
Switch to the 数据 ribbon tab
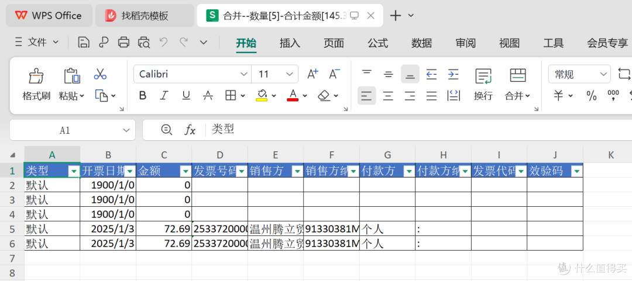tap(421, 43)
